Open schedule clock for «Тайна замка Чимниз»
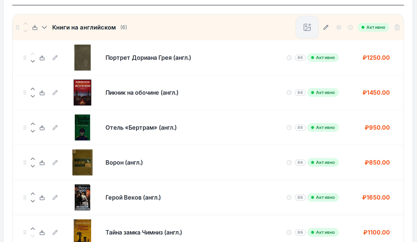417x242 pixels. click(289, 232)
